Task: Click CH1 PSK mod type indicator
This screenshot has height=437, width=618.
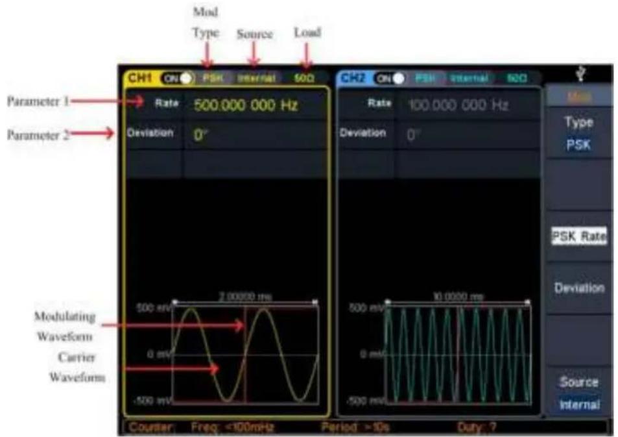Action: coord(213,78)
